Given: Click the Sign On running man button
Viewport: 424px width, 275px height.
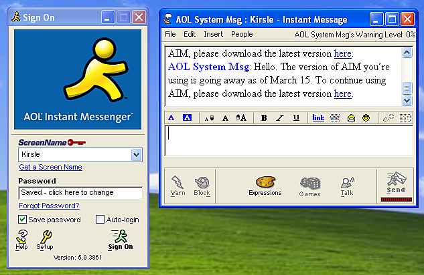Looking at the screenshot, I should [x=121, y=240].
